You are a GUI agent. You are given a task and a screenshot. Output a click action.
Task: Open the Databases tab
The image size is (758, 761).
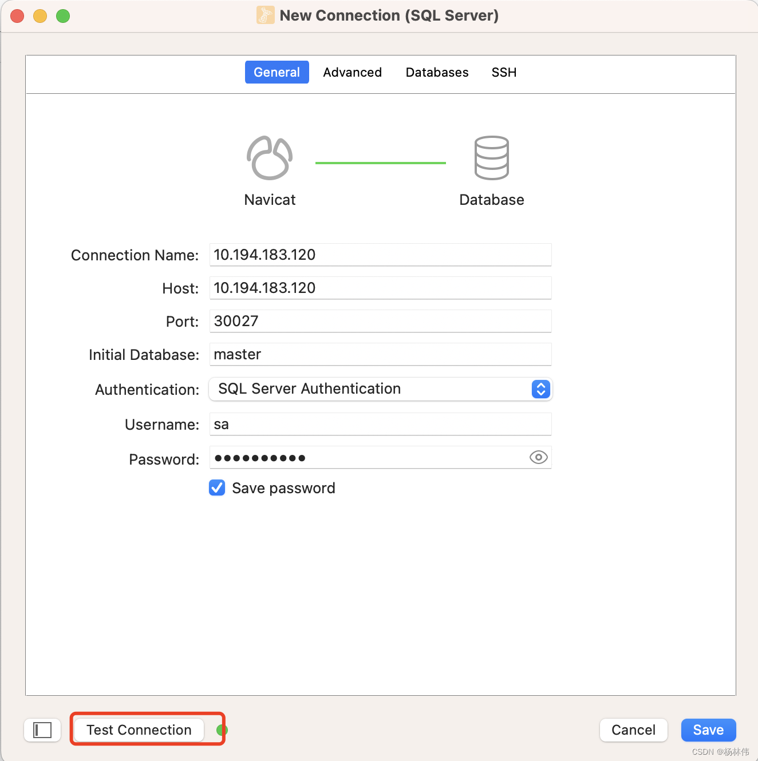437,72
